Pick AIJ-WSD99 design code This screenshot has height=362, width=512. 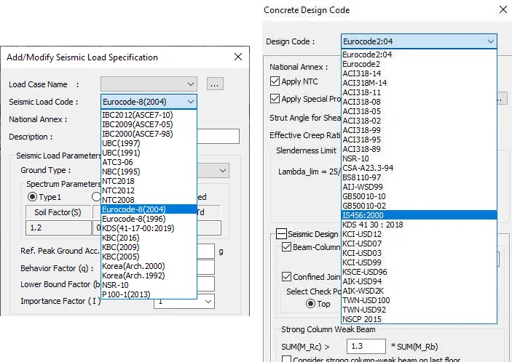[x=419, y=187]
